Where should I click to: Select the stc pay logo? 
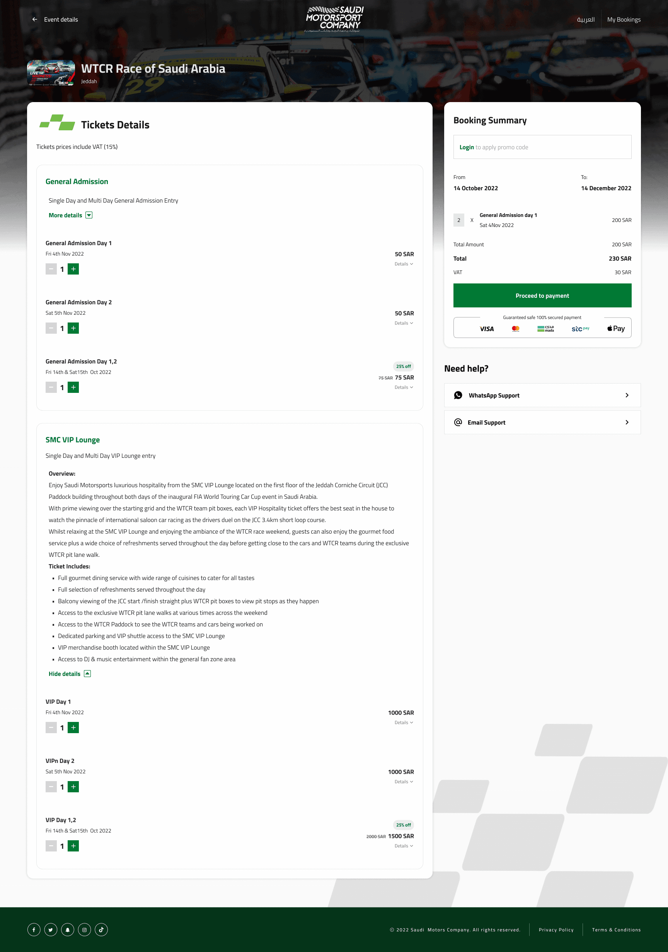pos(580,329)
